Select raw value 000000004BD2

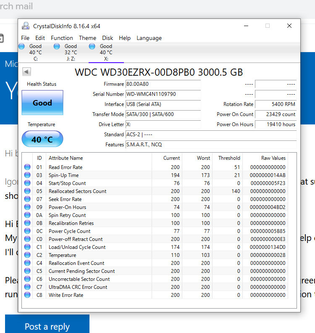tap(268, 207)
